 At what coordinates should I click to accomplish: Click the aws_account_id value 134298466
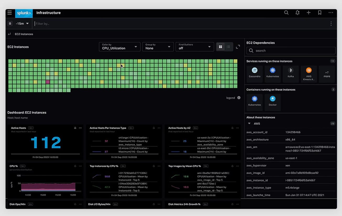pos(293,132)
